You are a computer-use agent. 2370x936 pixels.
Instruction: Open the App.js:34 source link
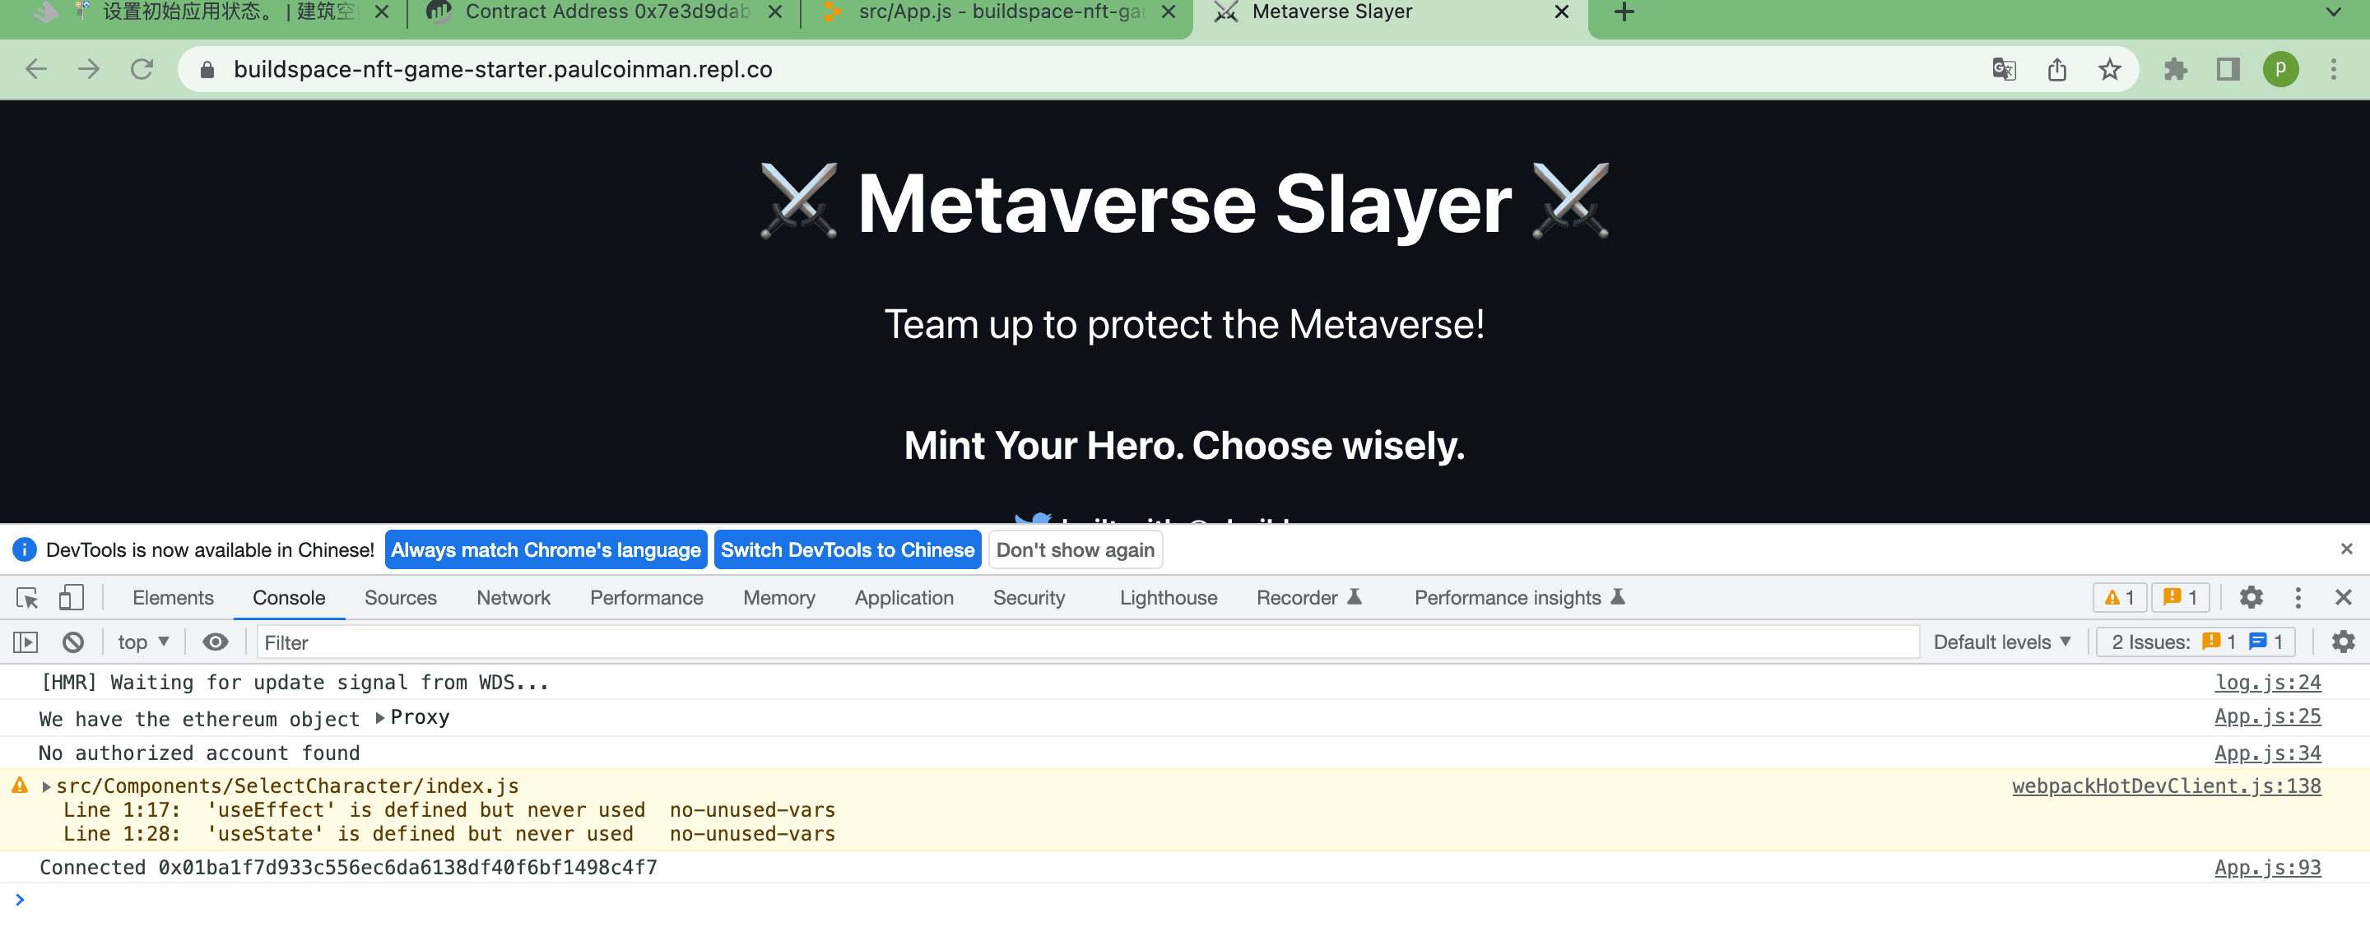pyautogui.click(x=2267, y=753)
